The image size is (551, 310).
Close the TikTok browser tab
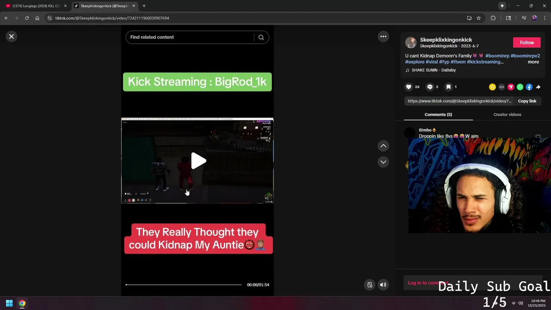point(134,6)
